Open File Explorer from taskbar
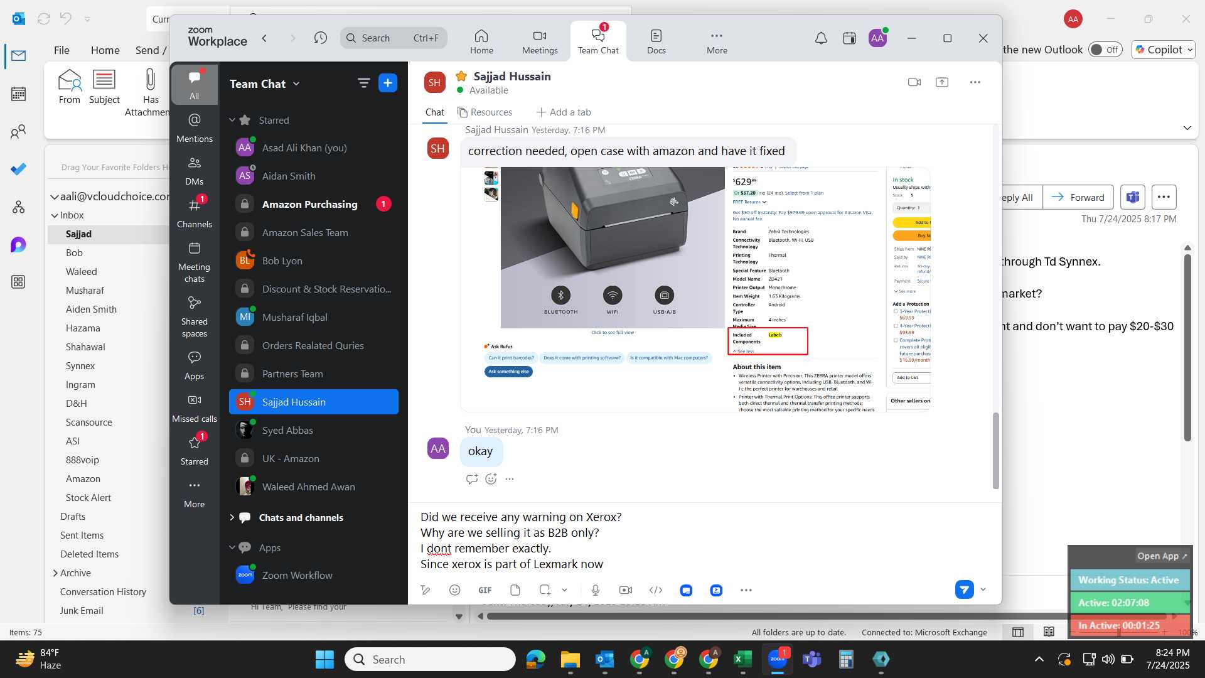1205x678 pixels. pos(570,659)
